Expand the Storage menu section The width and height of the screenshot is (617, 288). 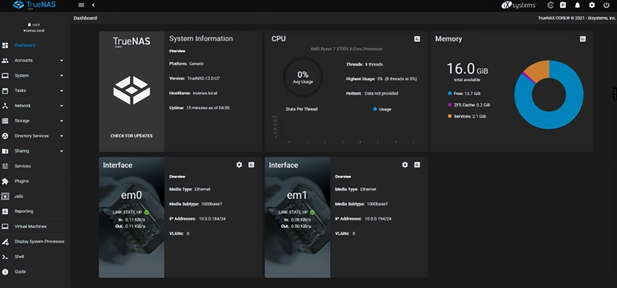(x=22, y=121)
